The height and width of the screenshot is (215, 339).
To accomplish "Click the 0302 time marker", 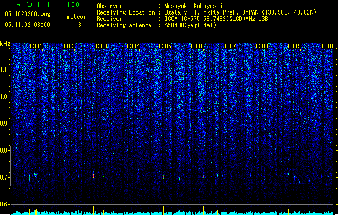I will click(x=68, y=46).
